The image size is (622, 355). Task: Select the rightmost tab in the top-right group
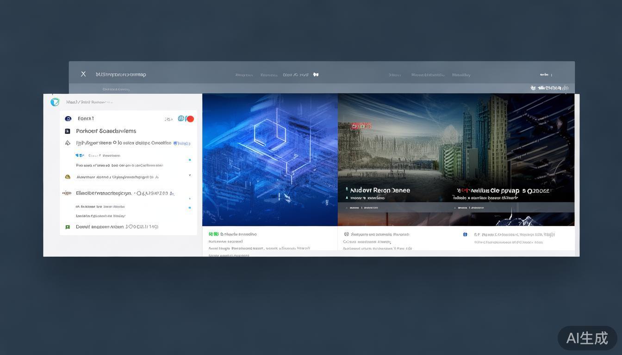pyautogui.click(x=461, y=75)
